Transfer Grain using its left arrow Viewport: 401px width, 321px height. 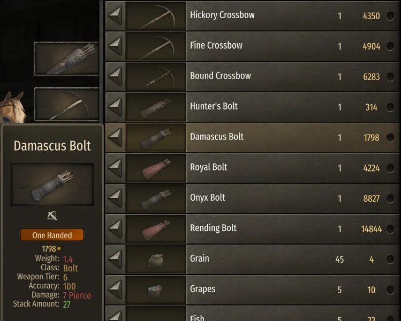(115, 259)
